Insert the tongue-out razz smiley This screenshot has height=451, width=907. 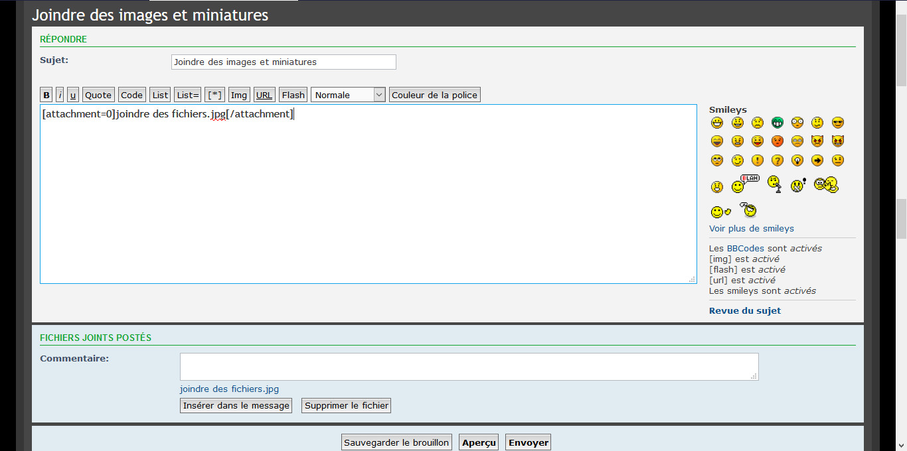pos(758,141)
